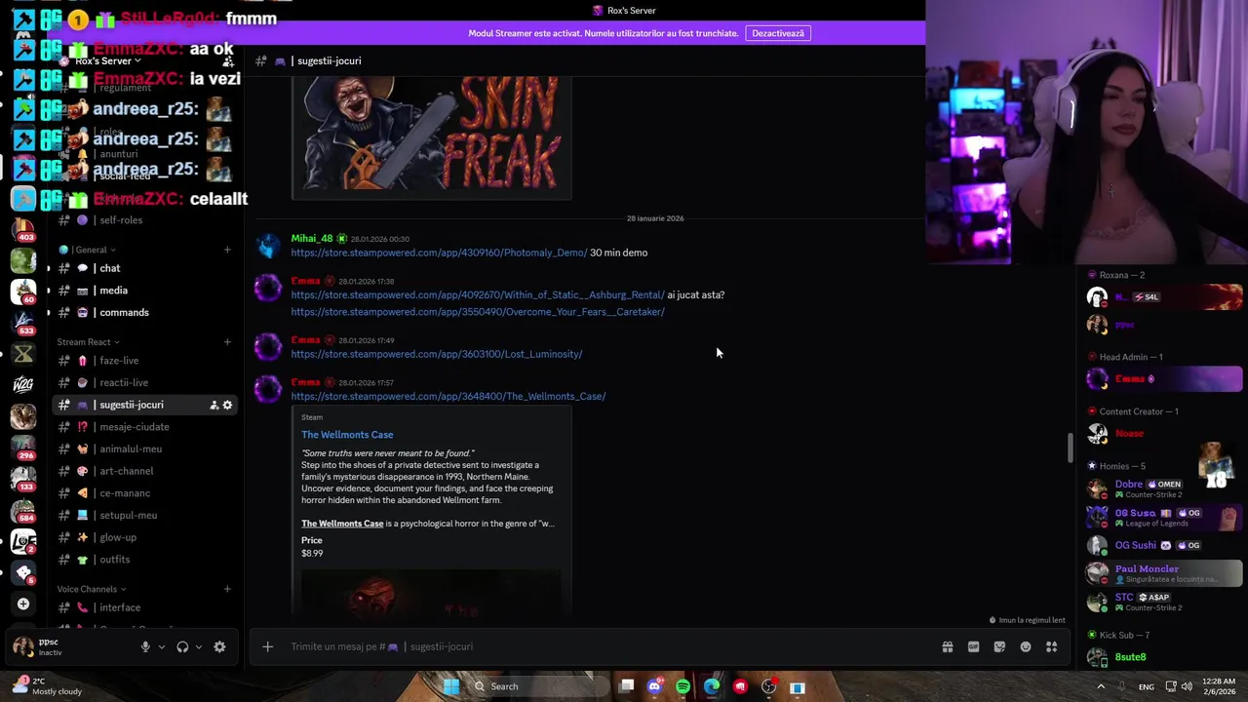Viewport: 1248px width, 702px height.
Task: Create a channel in Stream React category
Action: coord(227,342)
